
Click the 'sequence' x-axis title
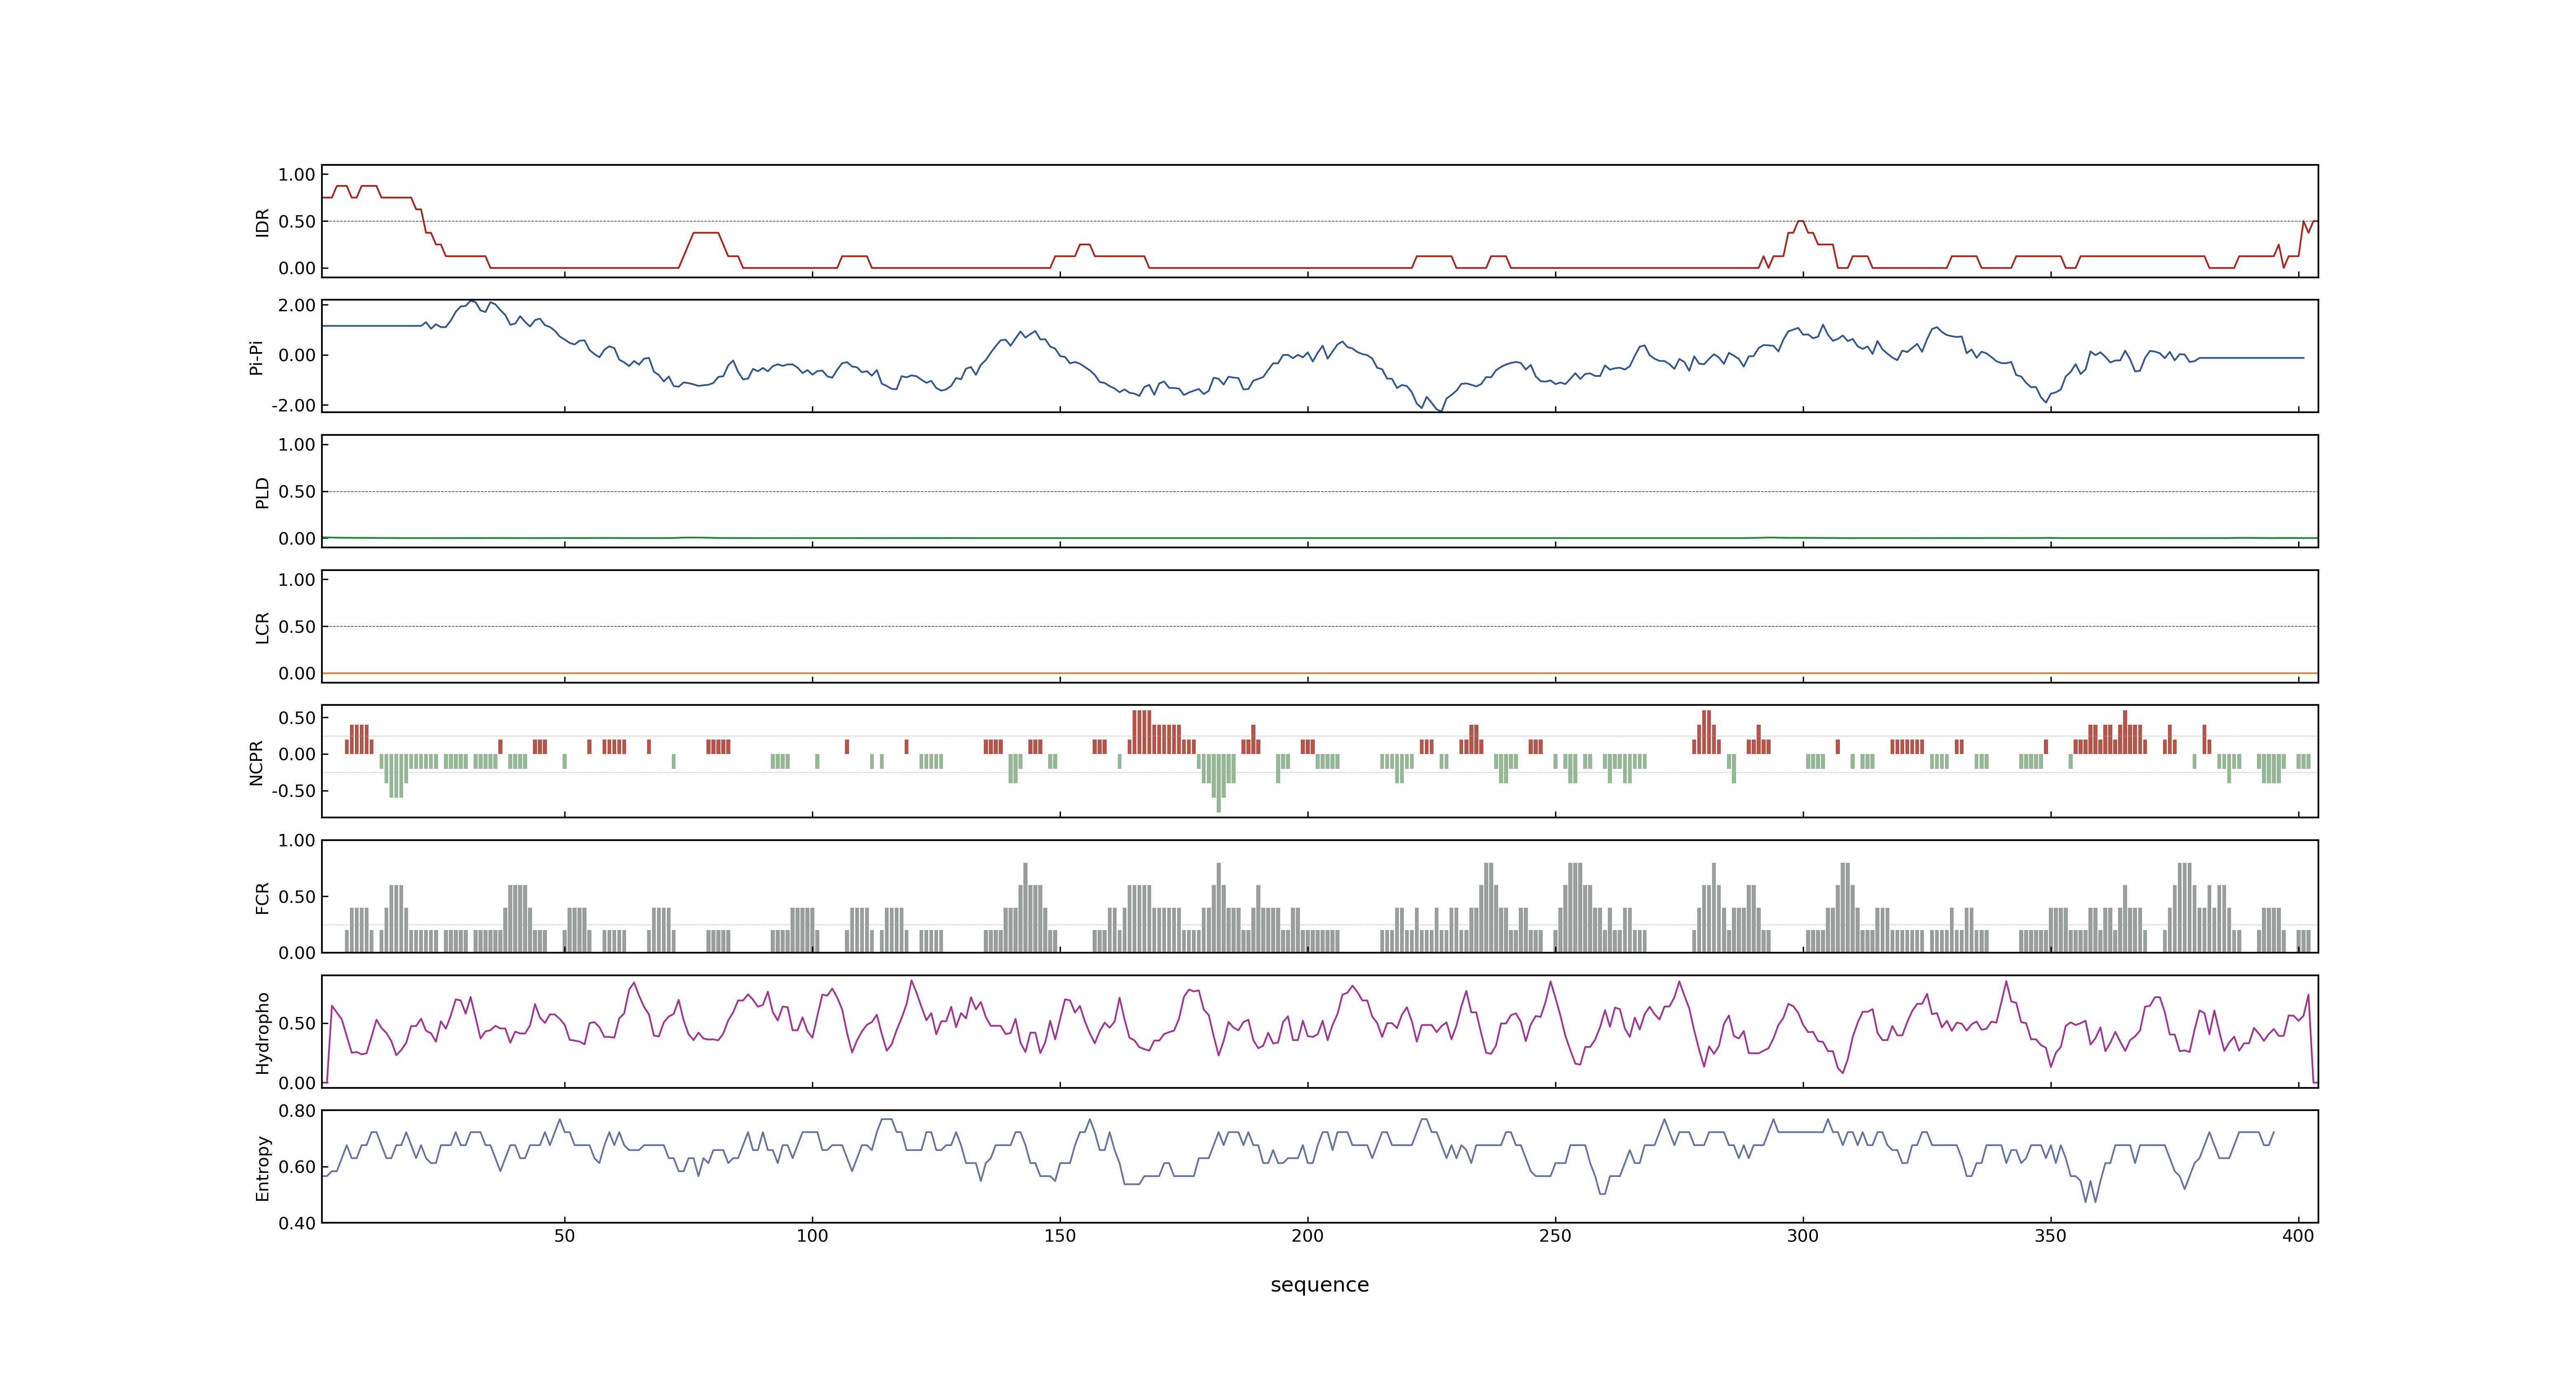[1319, 1285]
